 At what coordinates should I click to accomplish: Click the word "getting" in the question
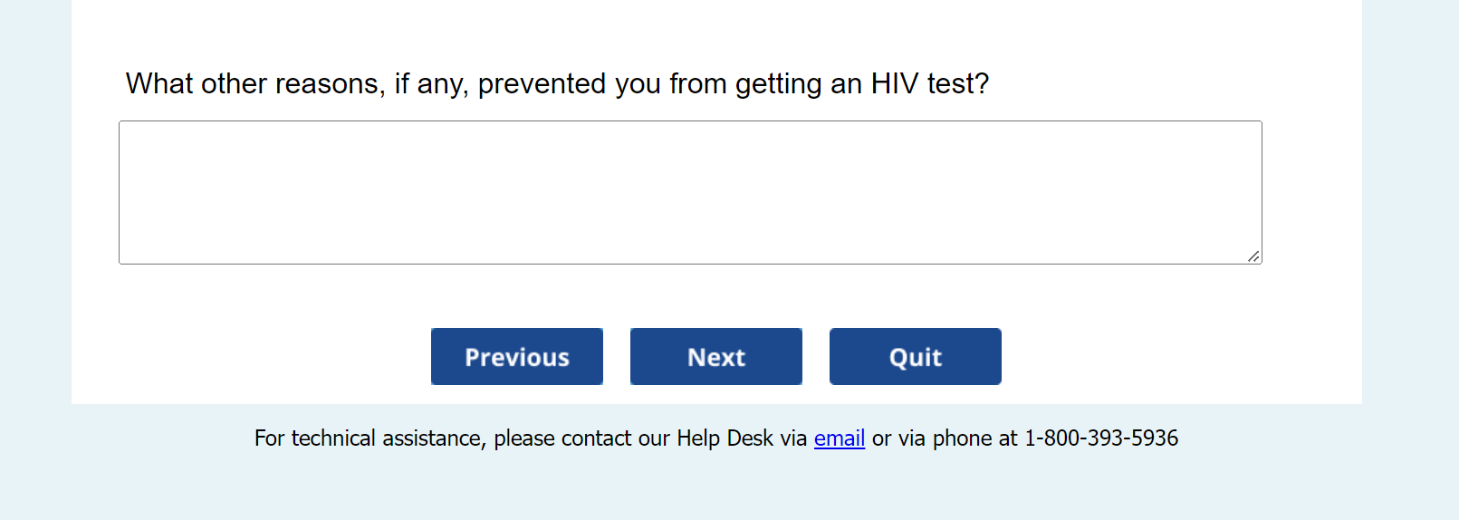tap(778, 83)
